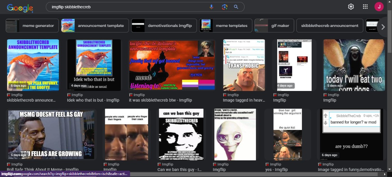Select the 'announcement template' chip
392x177 pixels.
click(x=95, y=25)
